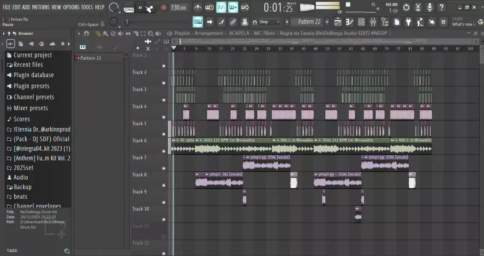Click the undo history circular arrow icon
The width and height of the screenshot is (484, 256).
point(406,7)
